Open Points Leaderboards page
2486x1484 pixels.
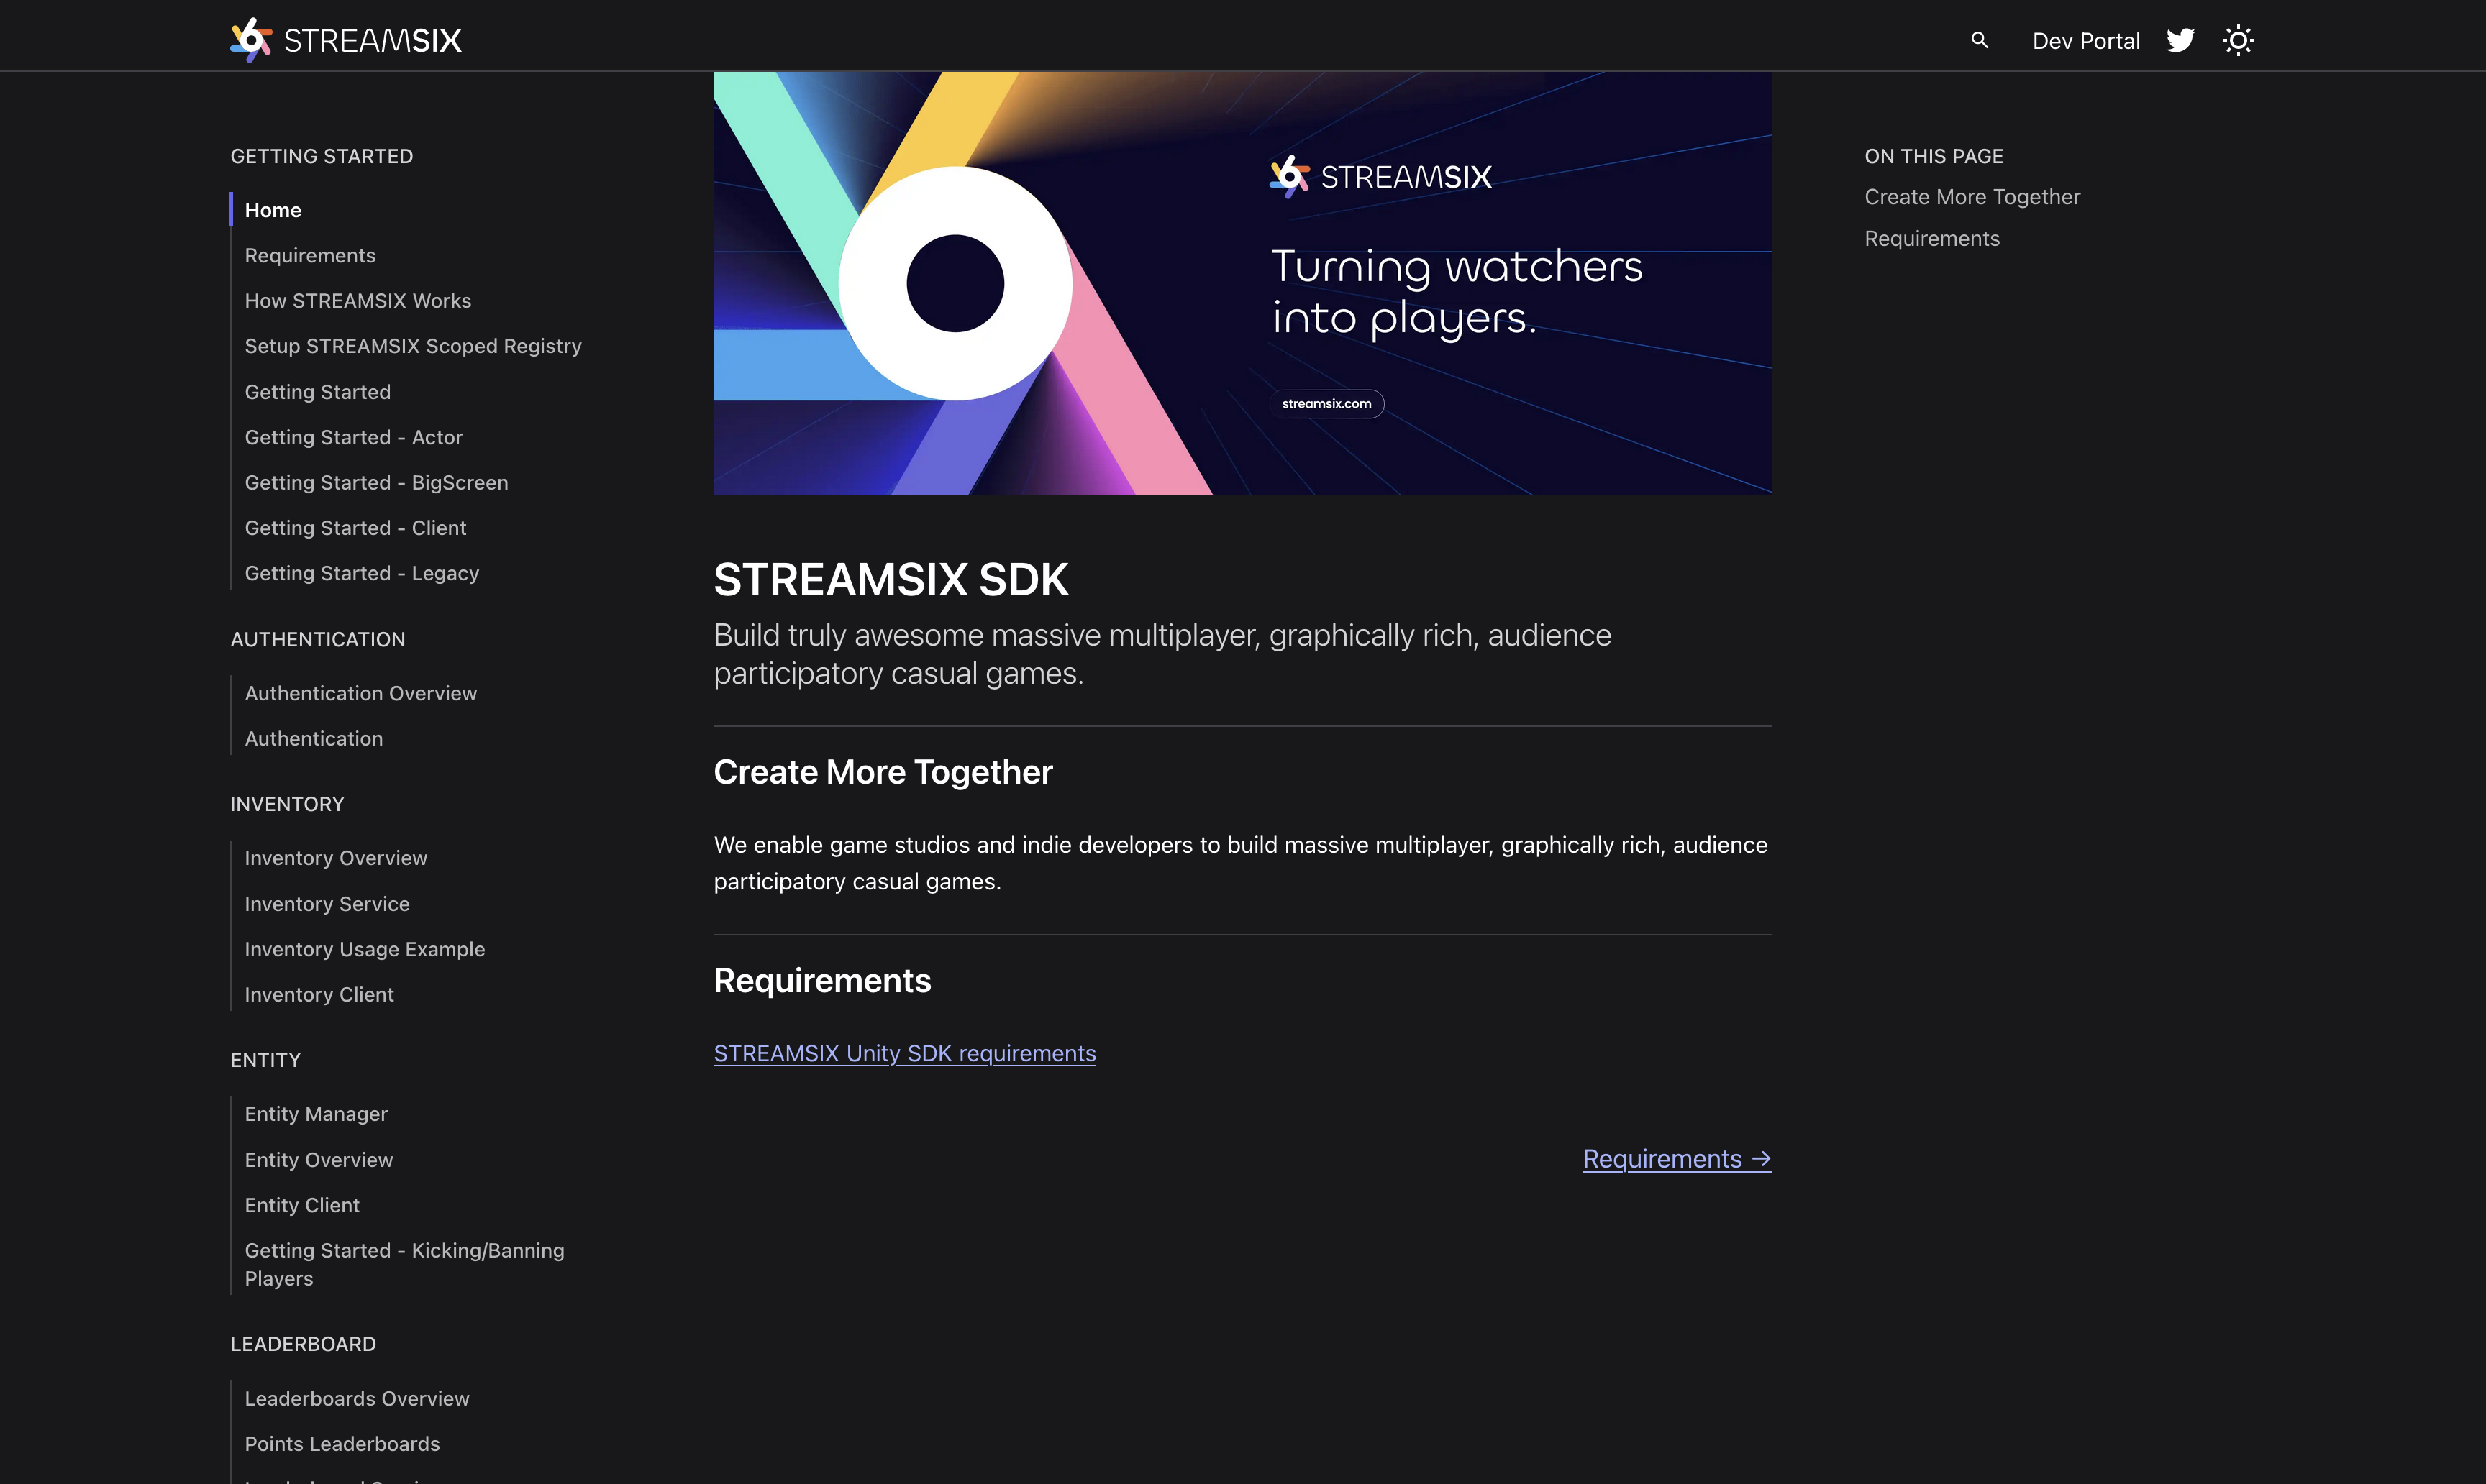[x=342, y=1444]
